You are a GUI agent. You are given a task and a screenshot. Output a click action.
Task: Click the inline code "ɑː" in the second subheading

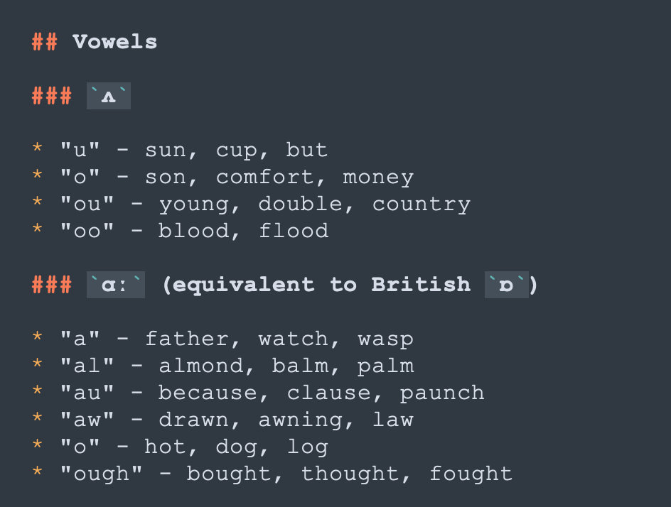115,285
